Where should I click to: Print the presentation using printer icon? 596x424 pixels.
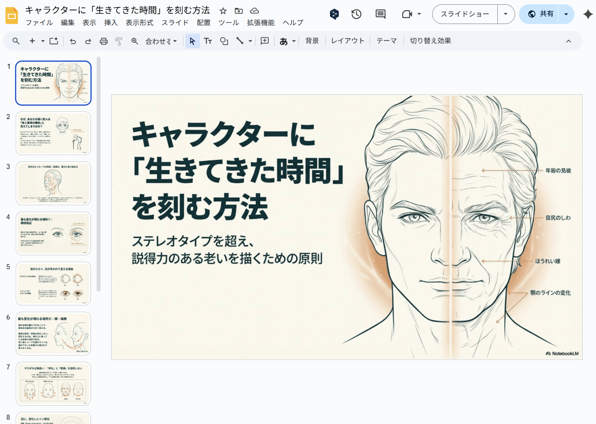103,41
